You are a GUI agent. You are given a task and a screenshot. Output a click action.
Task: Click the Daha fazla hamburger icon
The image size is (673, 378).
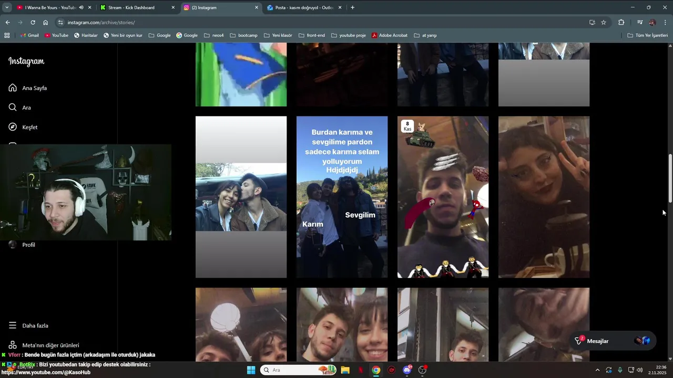[13, 325]
